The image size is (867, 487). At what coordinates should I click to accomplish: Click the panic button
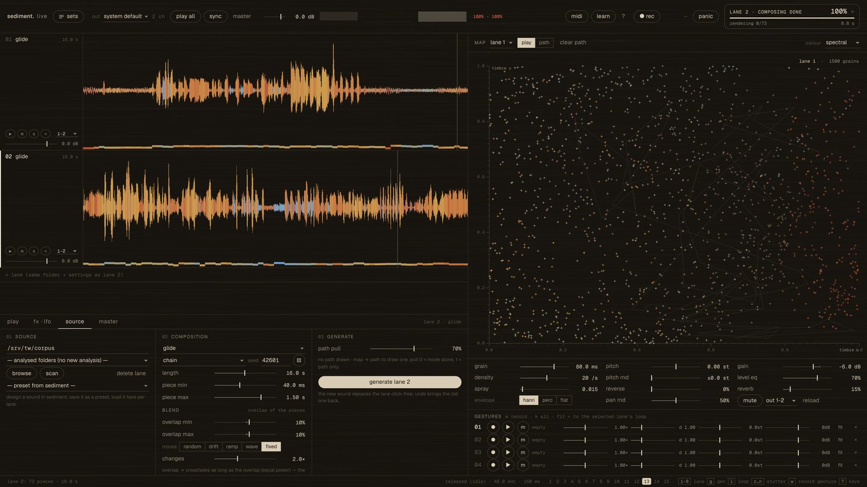(x=706, y=16)
